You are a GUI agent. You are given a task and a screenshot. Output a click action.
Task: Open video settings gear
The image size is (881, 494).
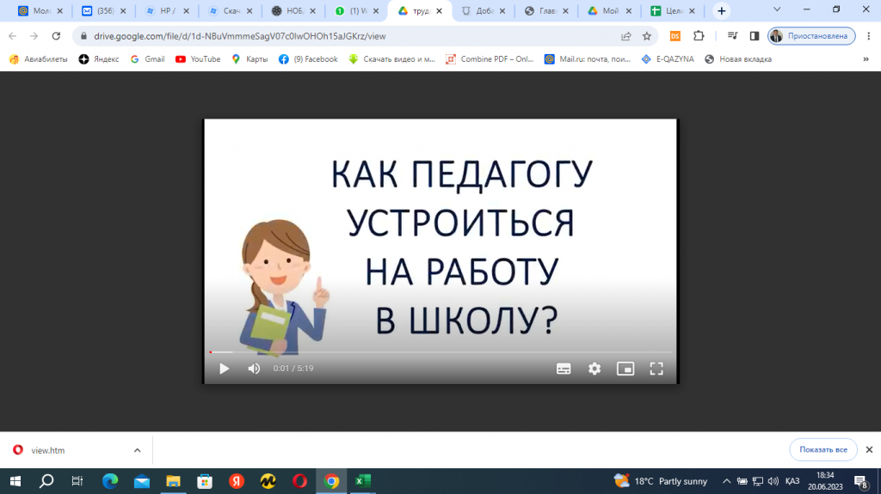pyautogui.click(x=595, y=369)
